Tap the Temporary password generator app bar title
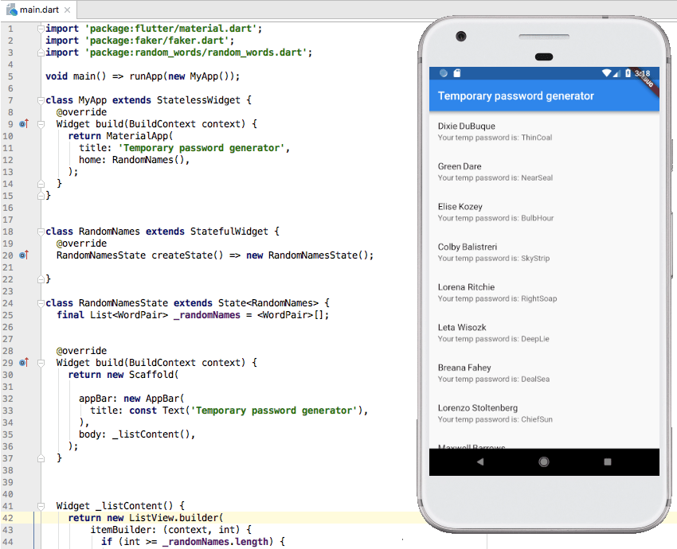 (x=516, y=95)
